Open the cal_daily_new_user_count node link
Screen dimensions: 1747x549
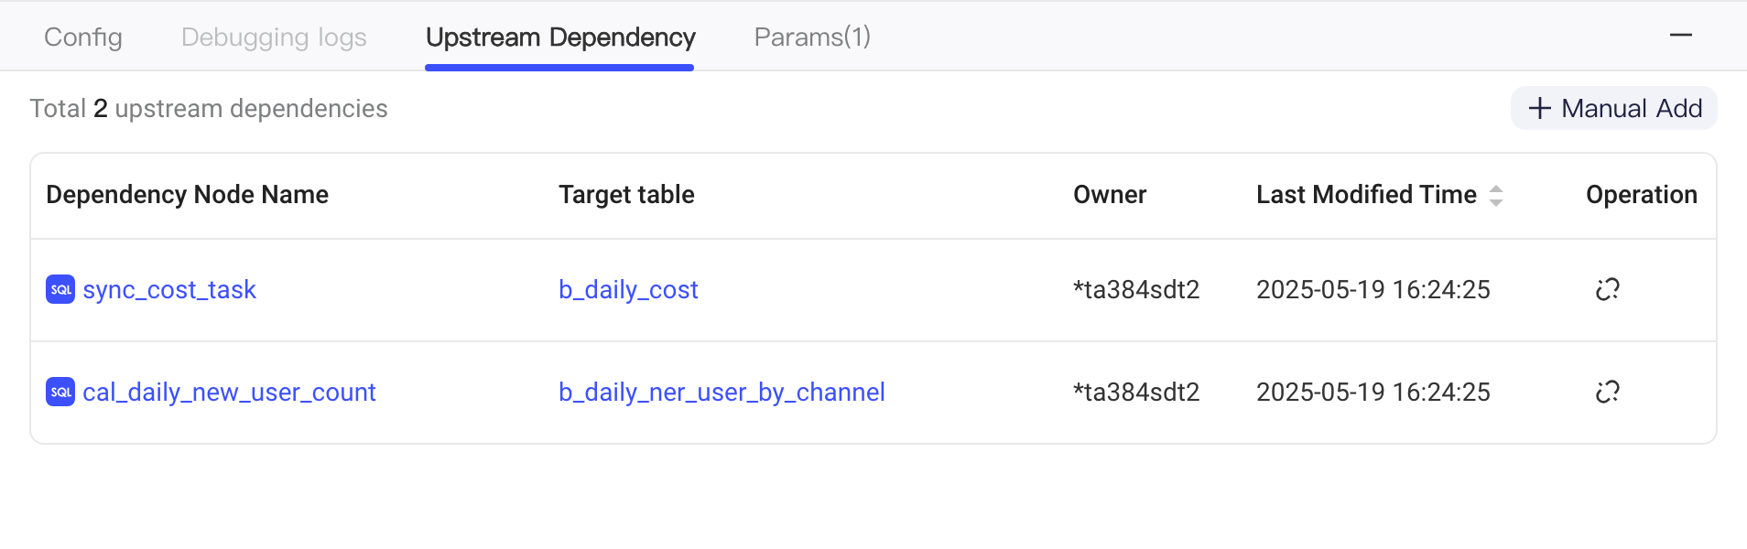229,392
